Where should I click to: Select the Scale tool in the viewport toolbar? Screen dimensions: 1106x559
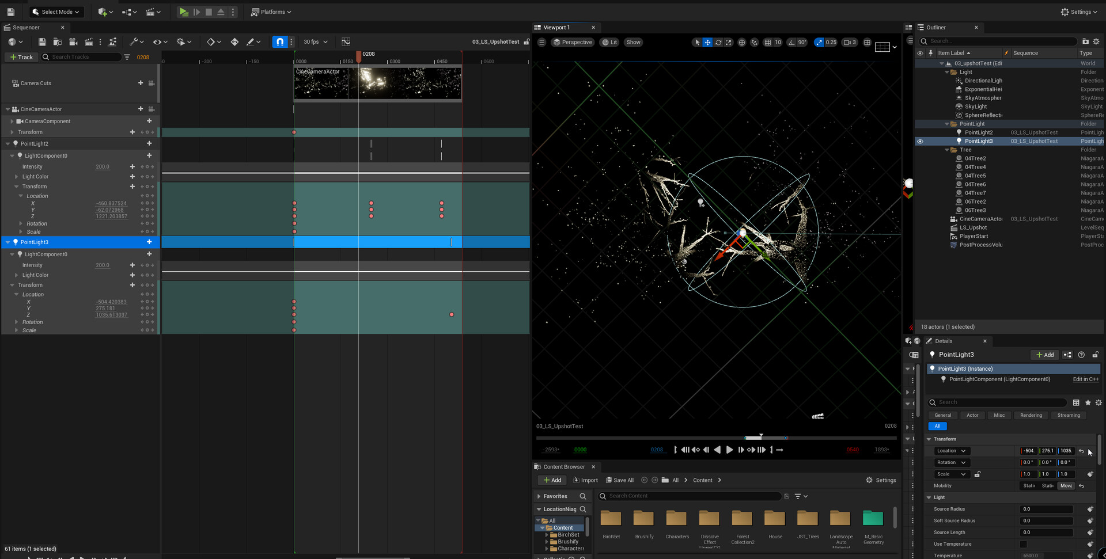pos(729,42)
